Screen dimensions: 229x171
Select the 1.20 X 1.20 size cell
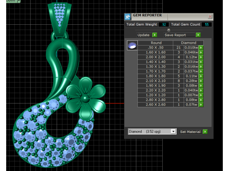coord(156,95)
